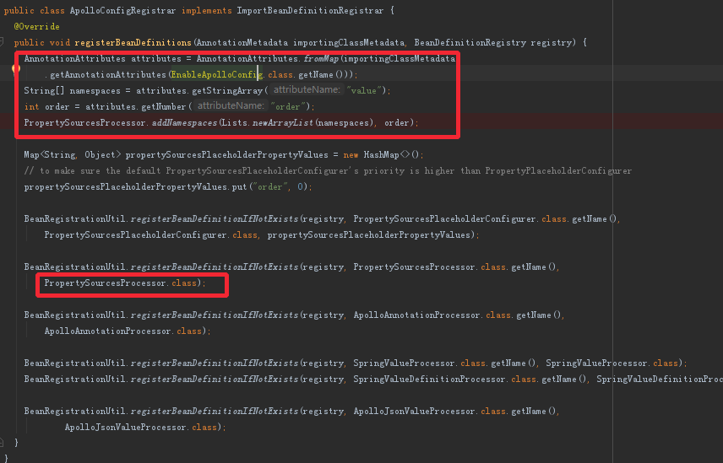Click the attributeName hint before "order" in getNumber
This screenshot has width=723, height=463.
[x=231, y=106]
